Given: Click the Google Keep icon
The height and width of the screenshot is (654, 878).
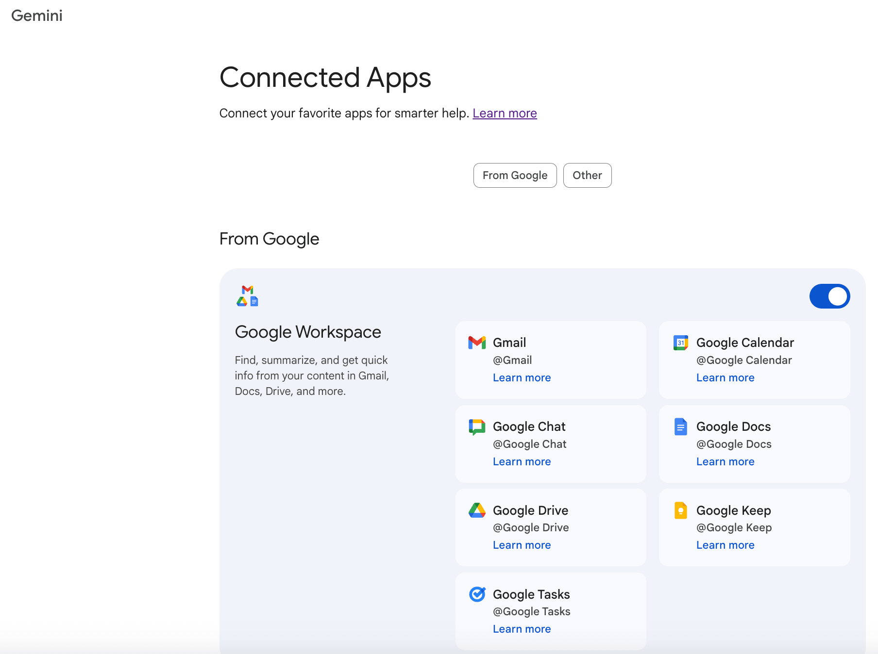Looking at the screenshot, I should coord(680,510).
